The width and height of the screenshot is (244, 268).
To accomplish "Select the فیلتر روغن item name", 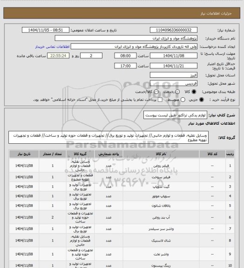I will [x=161, y=166].
